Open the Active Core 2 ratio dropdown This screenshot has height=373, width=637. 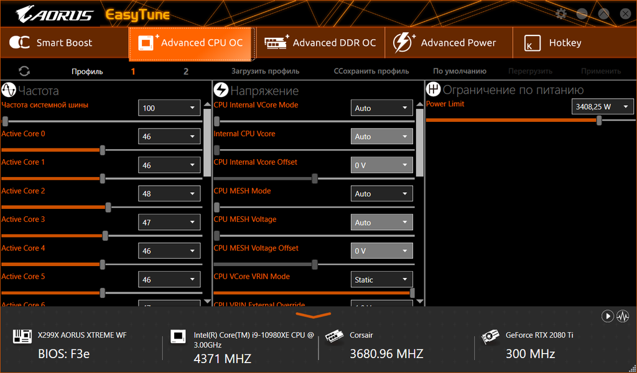[x=169, y=193]
